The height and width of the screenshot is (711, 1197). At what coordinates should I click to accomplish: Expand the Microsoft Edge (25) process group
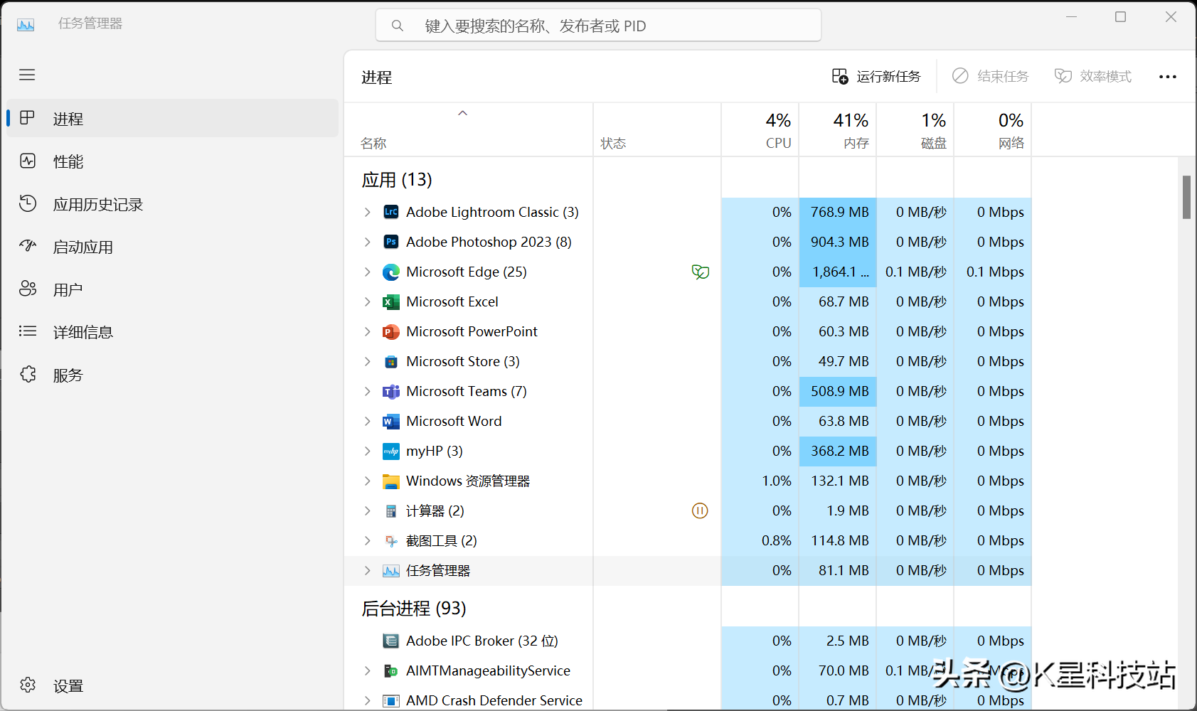pyautogui.click(x=367, y=272)
